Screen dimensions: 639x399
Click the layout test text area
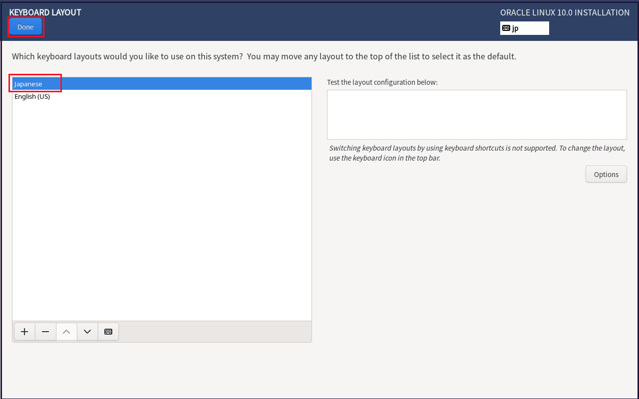(477, 115)
